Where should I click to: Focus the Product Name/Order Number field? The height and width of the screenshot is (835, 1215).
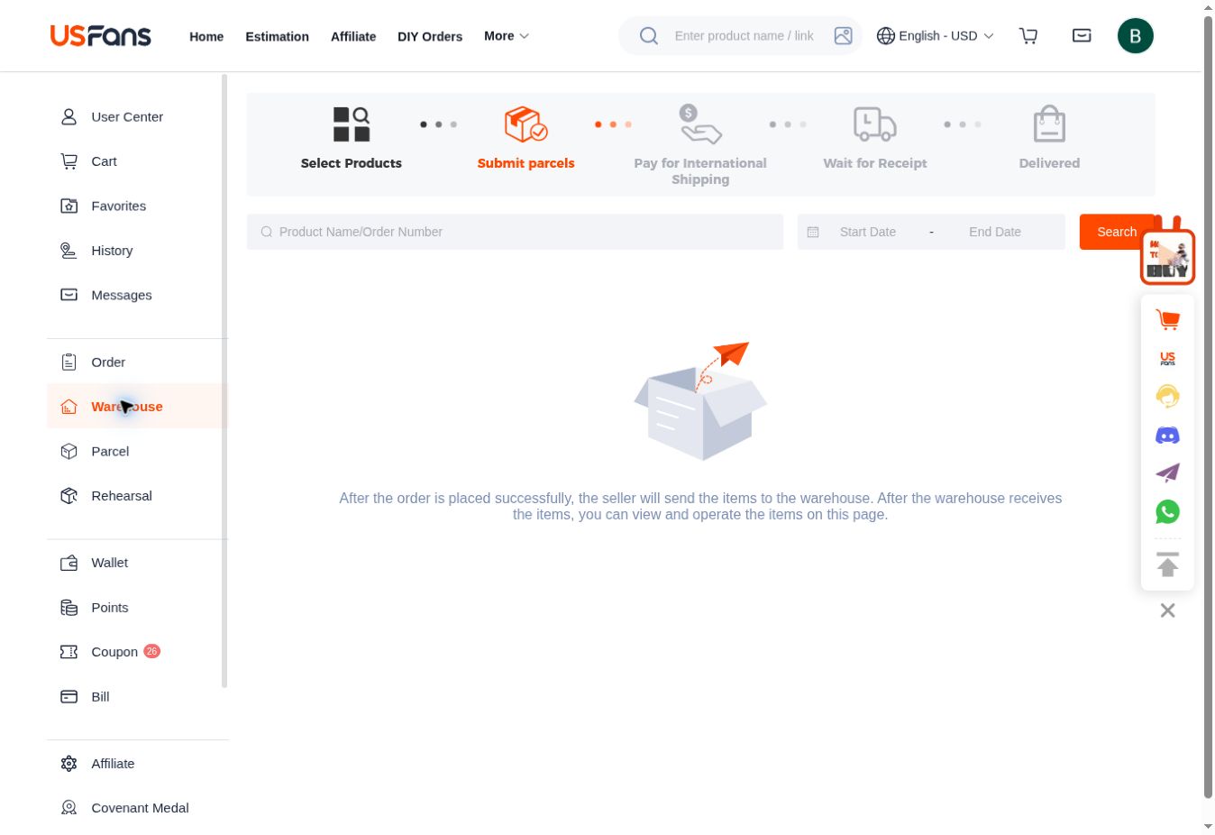pos(515,232)
